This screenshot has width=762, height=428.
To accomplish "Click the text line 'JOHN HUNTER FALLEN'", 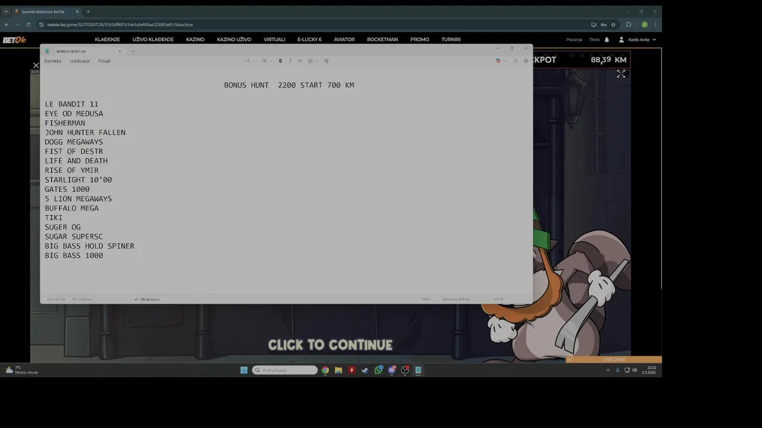I will (85, 133).
